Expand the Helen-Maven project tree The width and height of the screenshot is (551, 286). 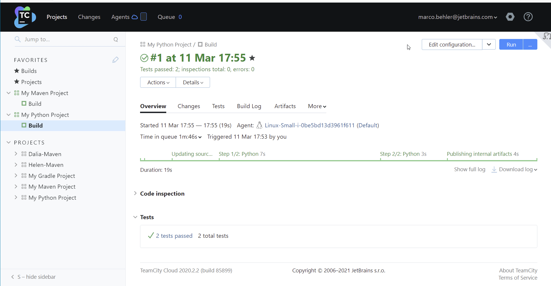[16, 165]
